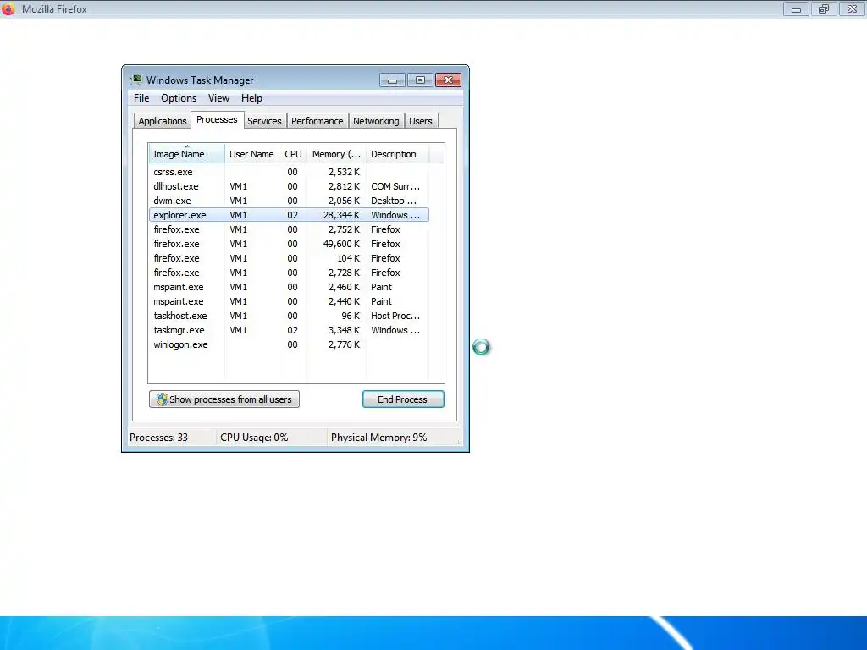Select firefox.exe using 2,728 K memory
This screenshot has height=650, width=867.
pos(289,273)
